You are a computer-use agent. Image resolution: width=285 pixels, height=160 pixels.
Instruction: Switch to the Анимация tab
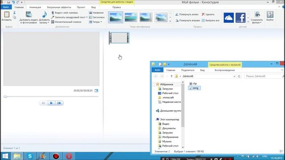coord(35,7)
